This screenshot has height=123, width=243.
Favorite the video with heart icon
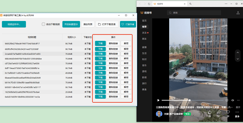pos(228,112)
